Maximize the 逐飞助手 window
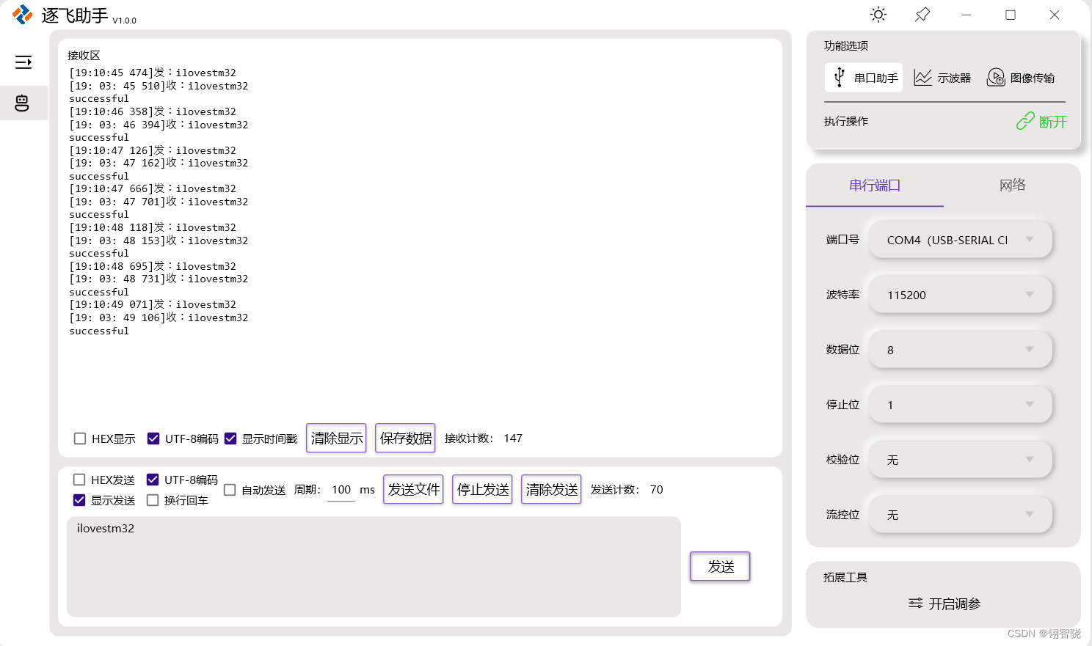Screen dimensions: 1092x646 pos(1011,15)
